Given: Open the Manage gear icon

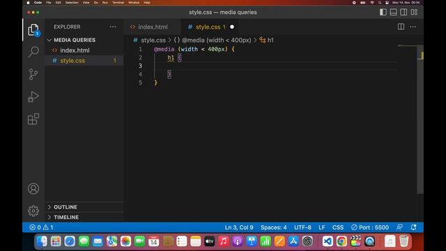Looking at the screenshot, I should pyautogui.click(x=33, y=211).
